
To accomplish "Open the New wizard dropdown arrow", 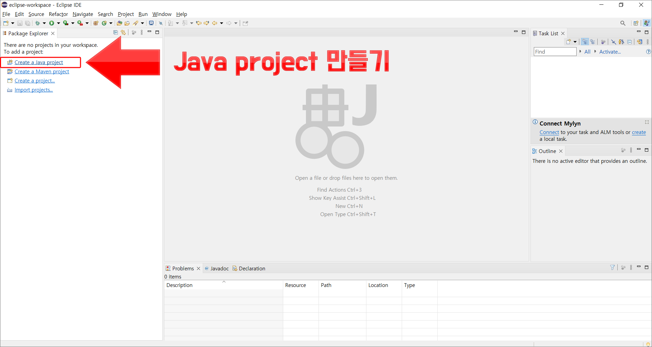I will click(x=13, y=23).
